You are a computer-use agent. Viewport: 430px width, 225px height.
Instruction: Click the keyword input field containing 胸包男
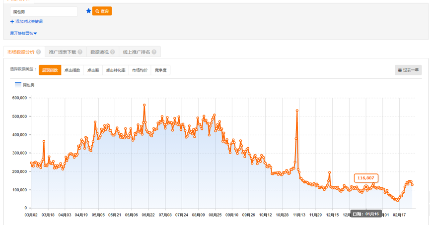[x=44, y=11]
